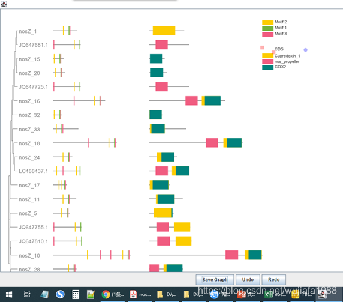
Task: Select the nosZ_24 tree label
Action: click(29, 157)
